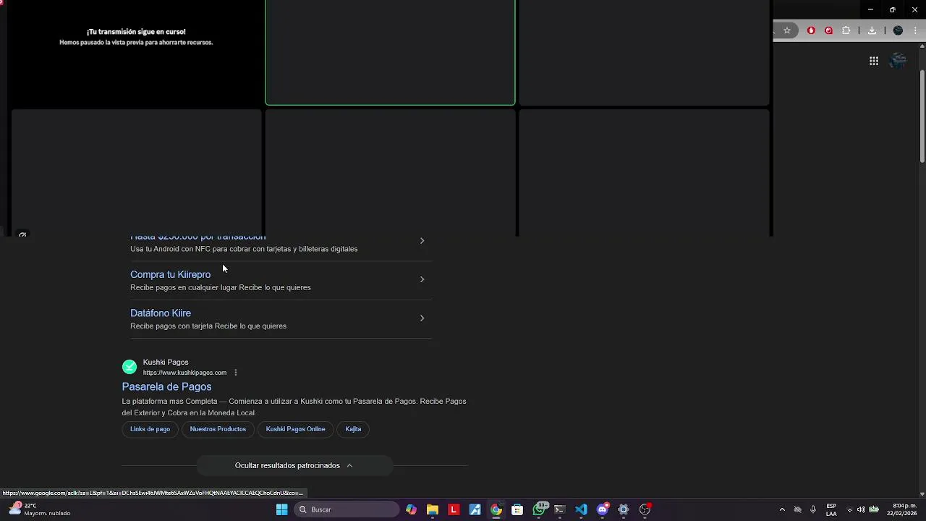
Task: Click the chevron beside Hasta $250.000 transacción
Action: point(422,240)
